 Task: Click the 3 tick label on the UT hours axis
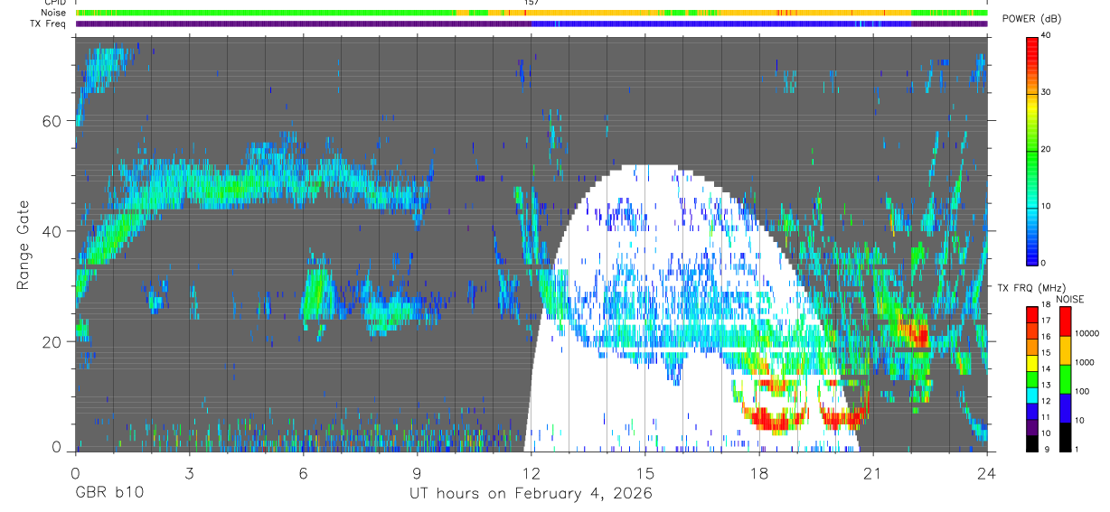click(x=189, y=473)
